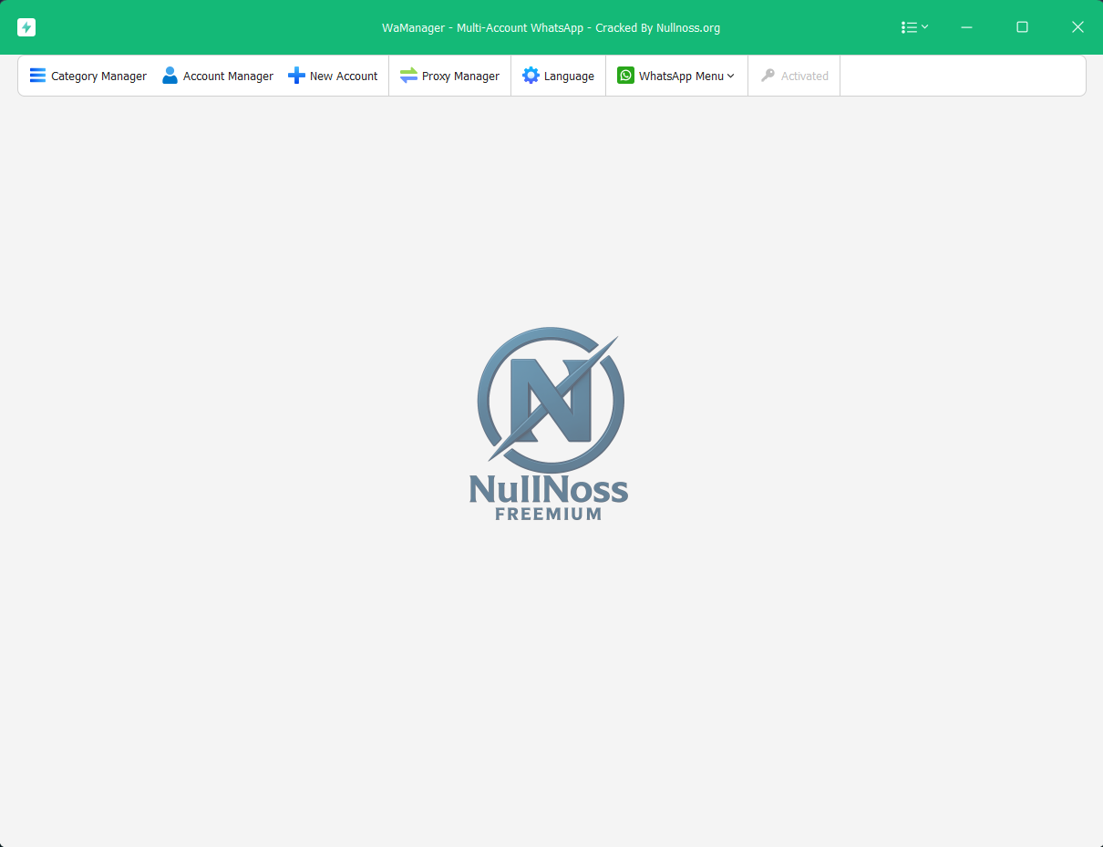Click the lightning bolt app icon in title bar
The image size is (1103, 847).
click(26, 27)
